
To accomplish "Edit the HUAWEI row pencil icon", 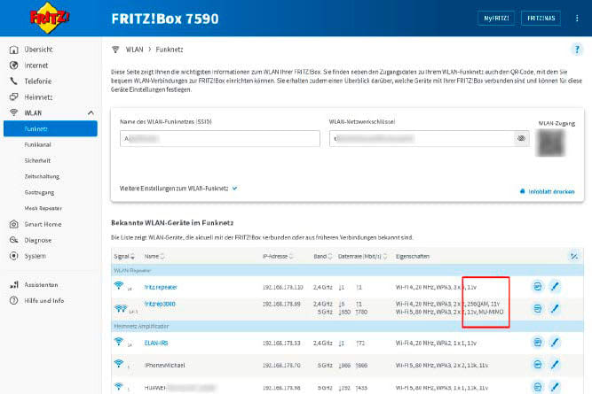I will point(555,386).
